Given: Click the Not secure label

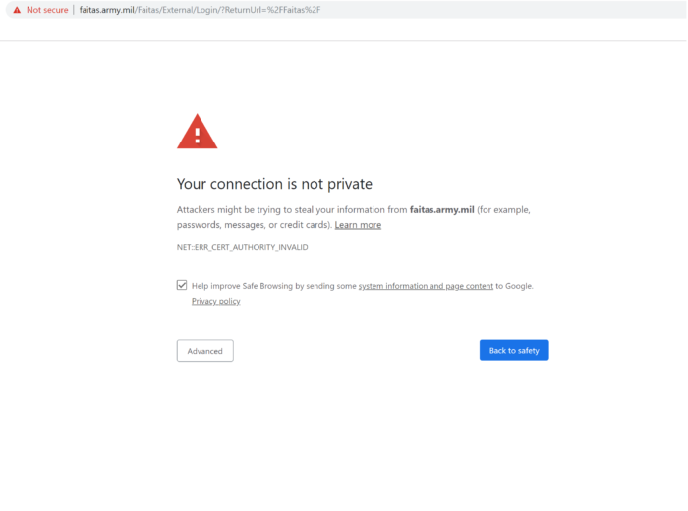Looking at the screenshot, I should tap(47, 10).
